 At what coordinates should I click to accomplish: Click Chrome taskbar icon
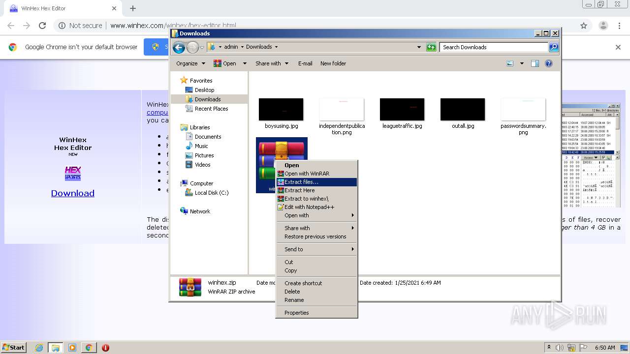click(89, 348)
